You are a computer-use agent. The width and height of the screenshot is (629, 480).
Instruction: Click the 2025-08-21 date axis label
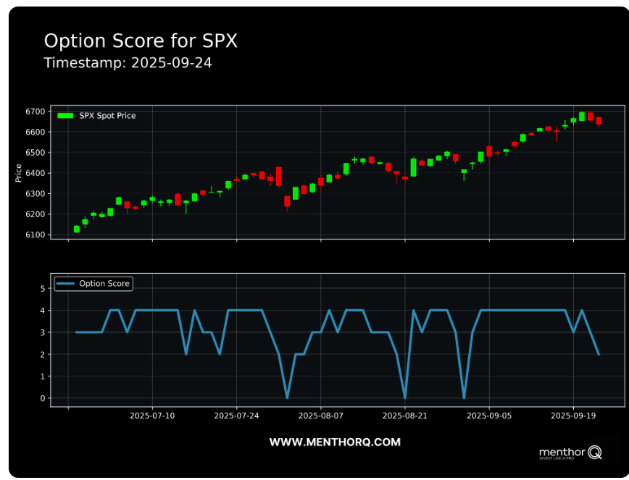[404, 416]
